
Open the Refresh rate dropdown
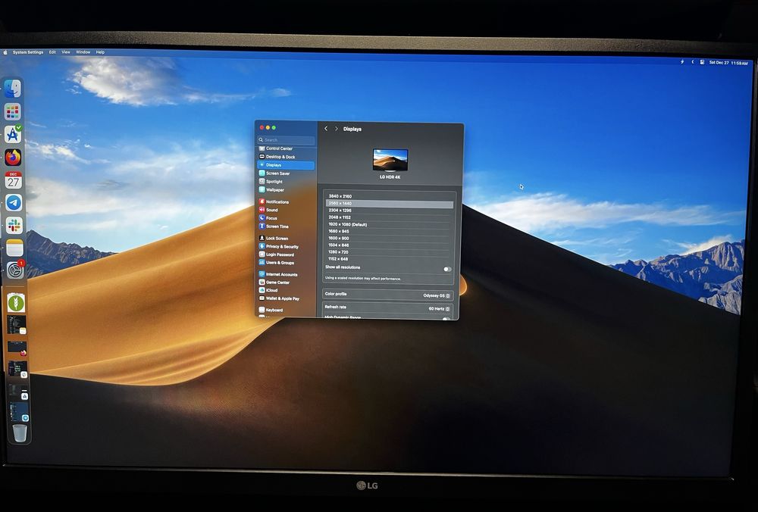click(x=439, y=309)
